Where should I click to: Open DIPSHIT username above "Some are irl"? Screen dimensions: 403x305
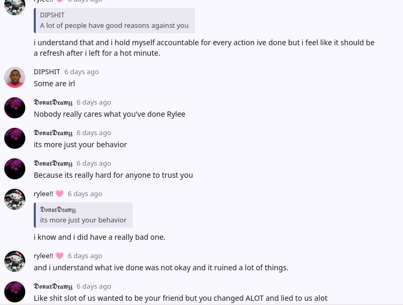pos(47,72)
